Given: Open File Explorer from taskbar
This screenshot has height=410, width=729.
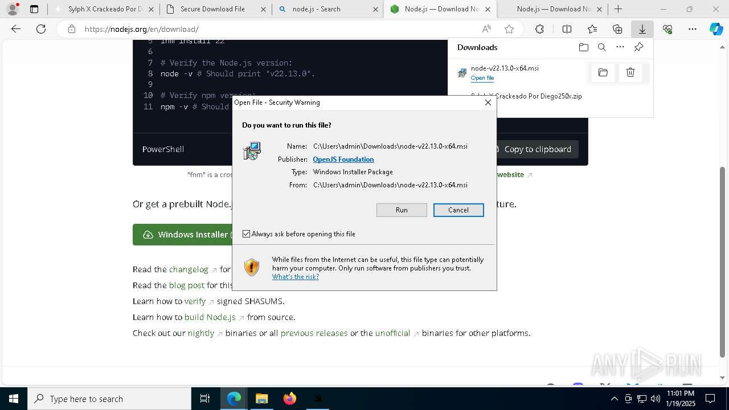Looking at the screenshot, I should (261, 399).
